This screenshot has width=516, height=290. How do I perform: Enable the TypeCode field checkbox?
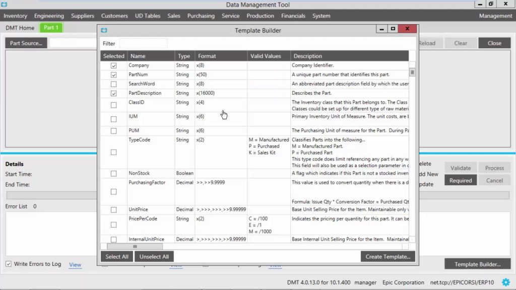coord(113,152)
